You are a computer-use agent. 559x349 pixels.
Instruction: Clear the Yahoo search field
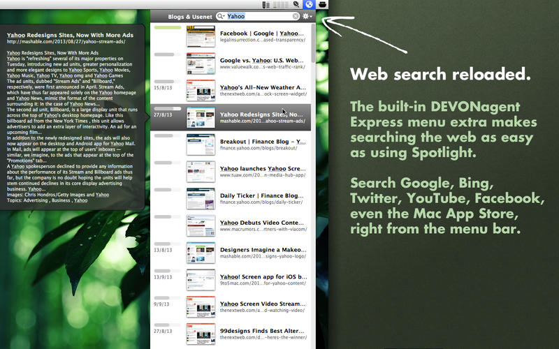coord(296,16)
